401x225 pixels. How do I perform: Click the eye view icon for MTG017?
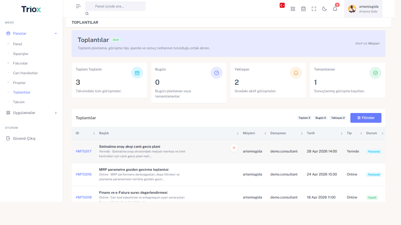tap(234, 148)
